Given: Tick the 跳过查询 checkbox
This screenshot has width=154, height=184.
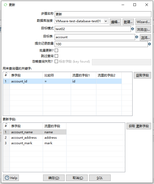Looking at the screenshot, I should pos(56,56).
